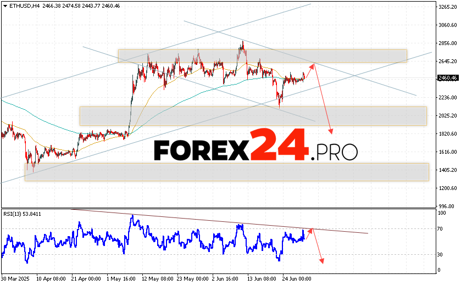Viewport: 461px width, 285px height.
Task: Click the red upward arrowhead in RSI panel
Action: (313, 230)
